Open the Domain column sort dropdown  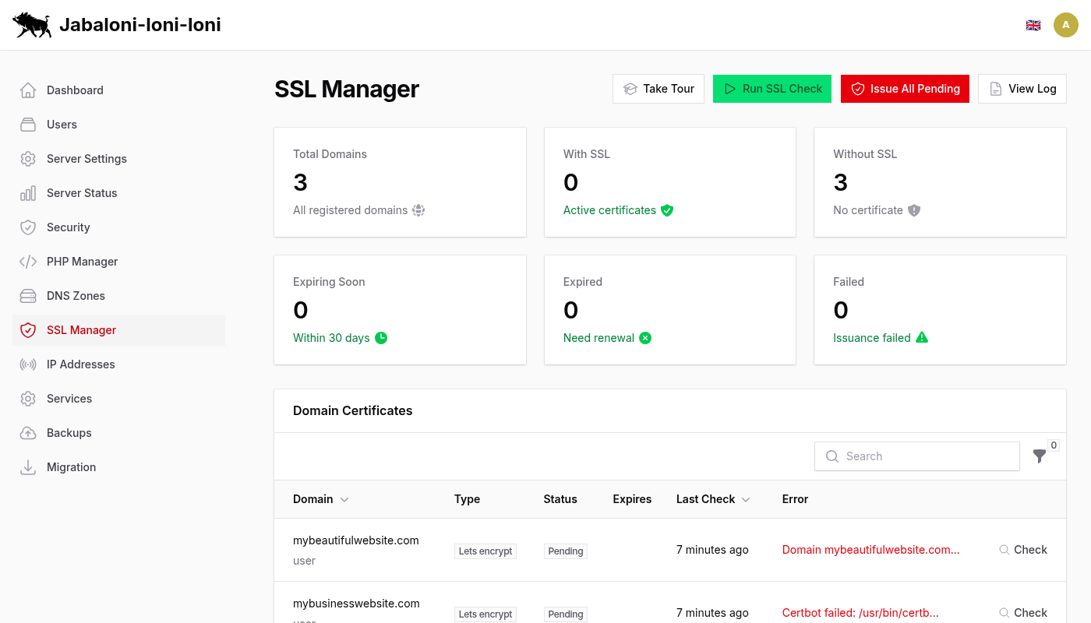(x=344, y=499)
